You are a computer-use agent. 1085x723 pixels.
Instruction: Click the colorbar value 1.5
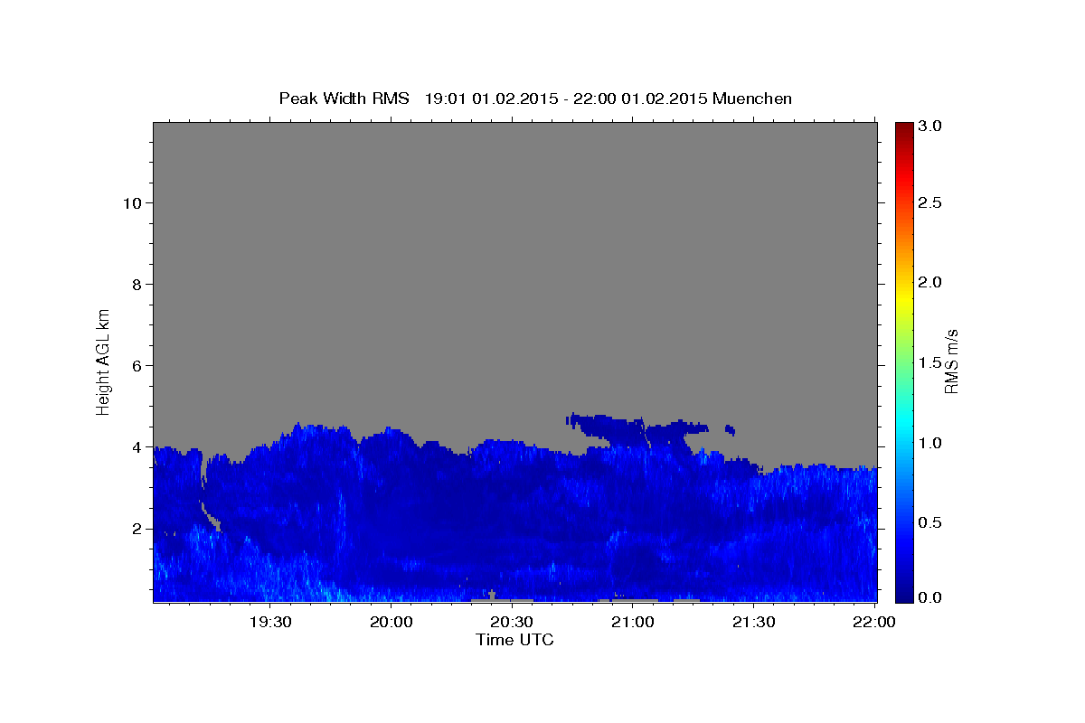tap(931, 362)
